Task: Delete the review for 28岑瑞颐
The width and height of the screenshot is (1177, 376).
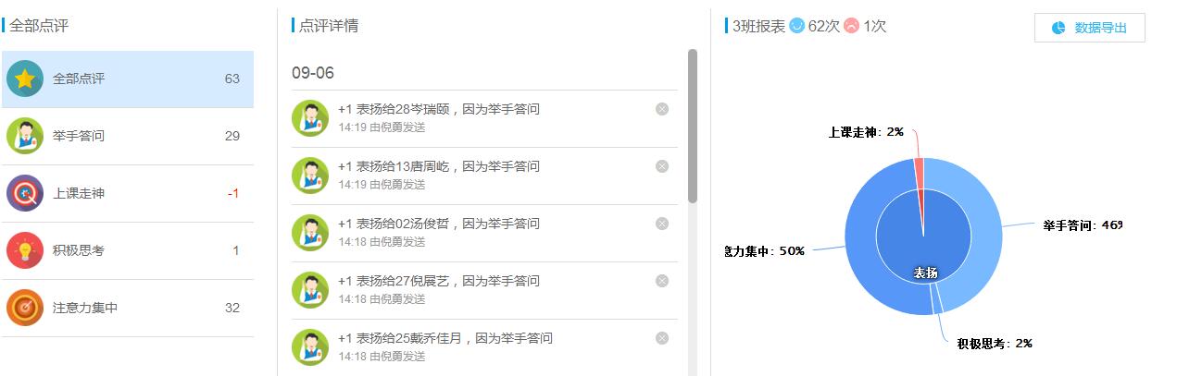Action: point(662,109)
